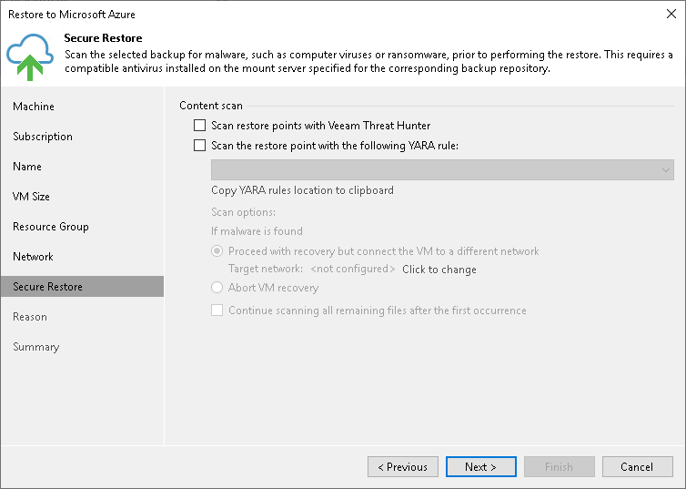
Task: Continue with the Next button
Action: coord(480,466)
